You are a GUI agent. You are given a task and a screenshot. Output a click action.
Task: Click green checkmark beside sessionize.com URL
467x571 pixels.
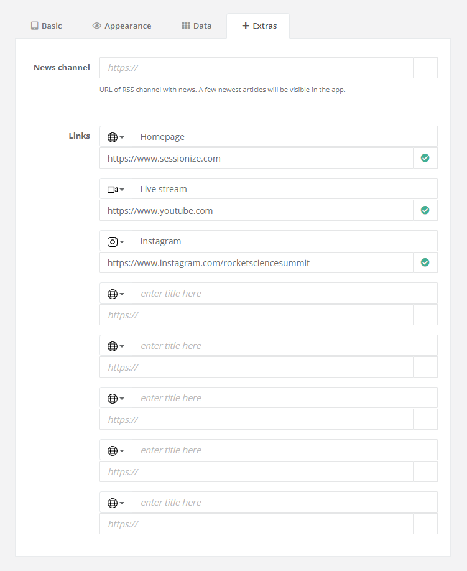click(425, 158)
